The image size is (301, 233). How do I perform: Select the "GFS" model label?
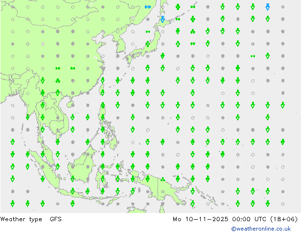(56, 219)
